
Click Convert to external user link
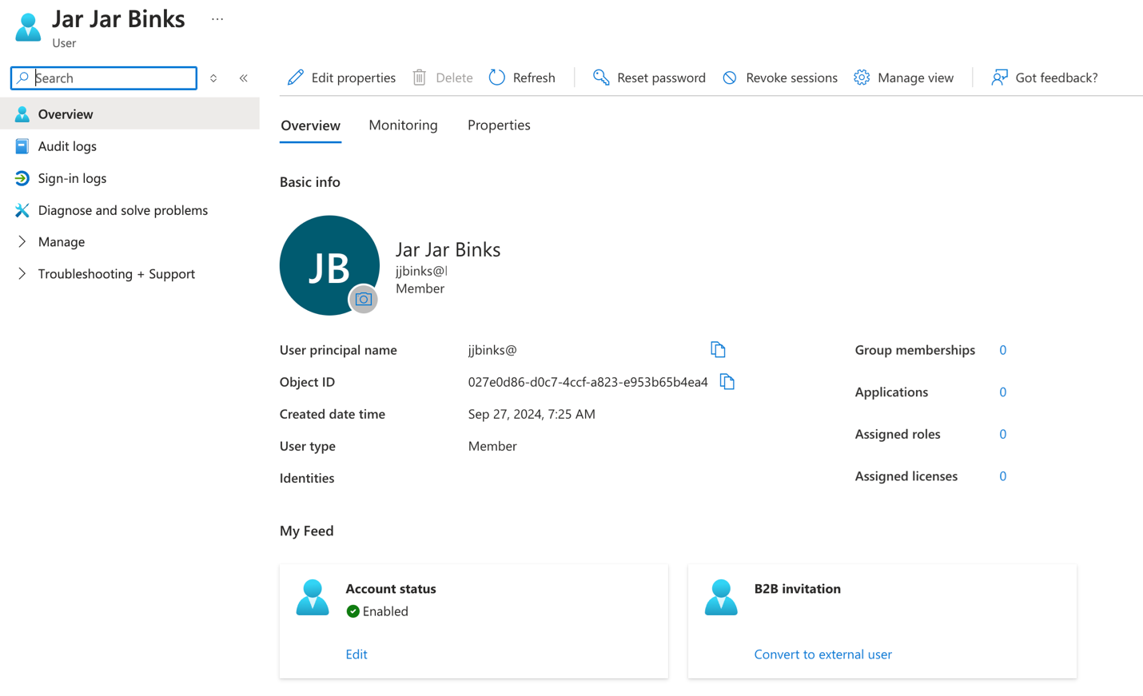pos(822,654)
